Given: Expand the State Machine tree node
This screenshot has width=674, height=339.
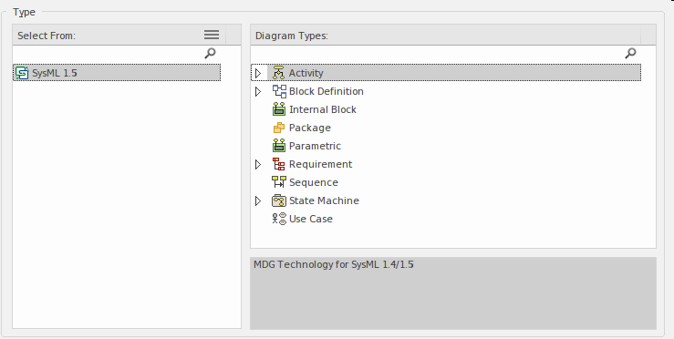Looking at the screenshot, I should coord(258,200).
